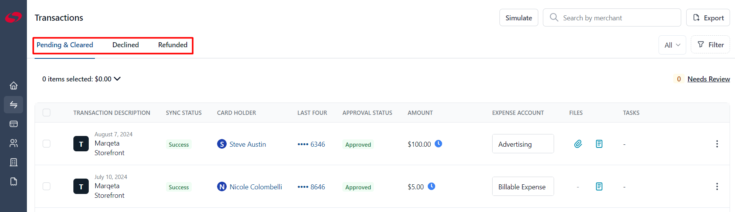Click the Simulate button

519,18
